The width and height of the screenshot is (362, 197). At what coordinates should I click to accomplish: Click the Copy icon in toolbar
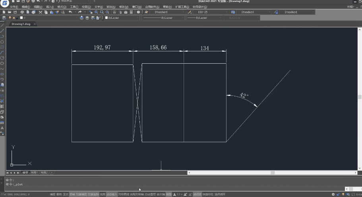click(46, 12)
